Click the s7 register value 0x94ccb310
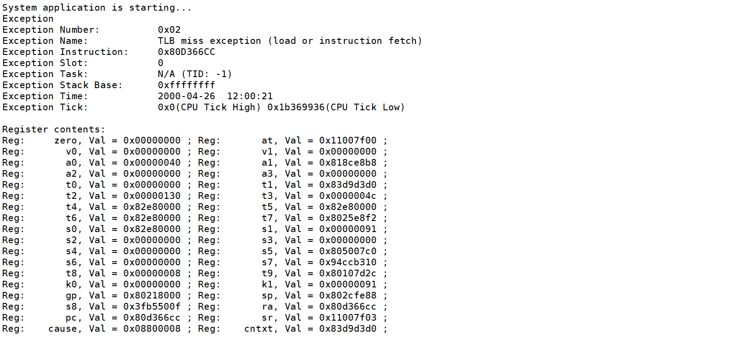This screenshot has width=738, height=345. coord(348,262)
